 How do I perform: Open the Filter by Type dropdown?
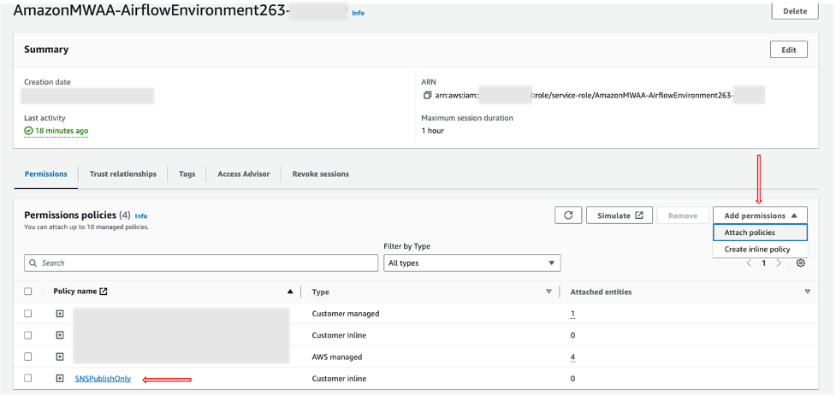click(x=471, y=262)
